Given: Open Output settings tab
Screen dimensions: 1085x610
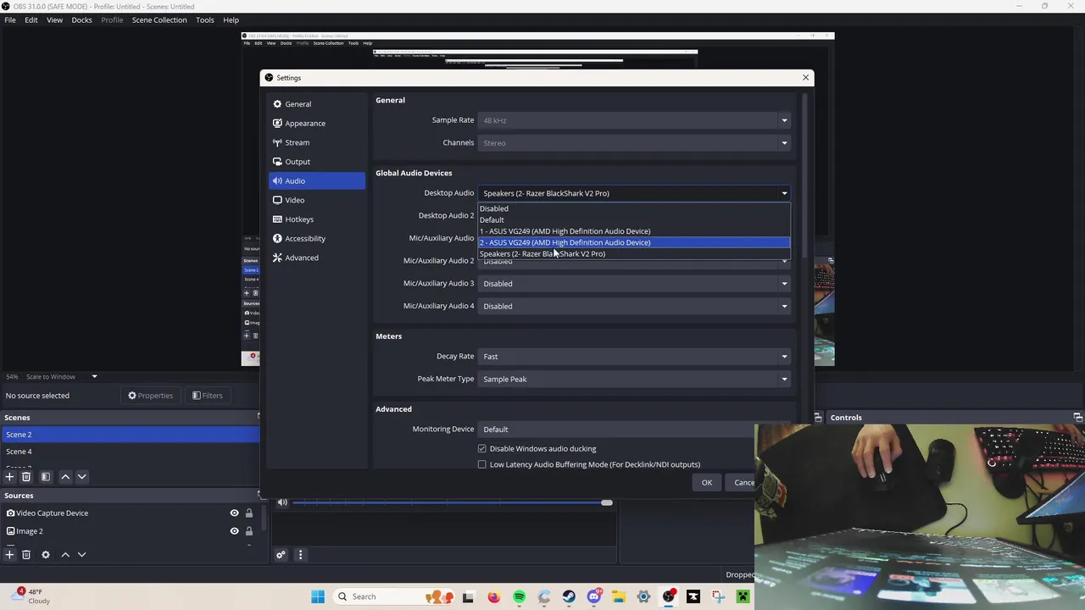Looking at the screenshot, I should (x=317, y=162).
